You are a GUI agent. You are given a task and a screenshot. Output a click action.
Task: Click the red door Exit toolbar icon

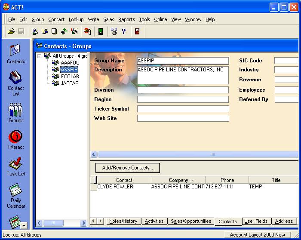point(137,31)
